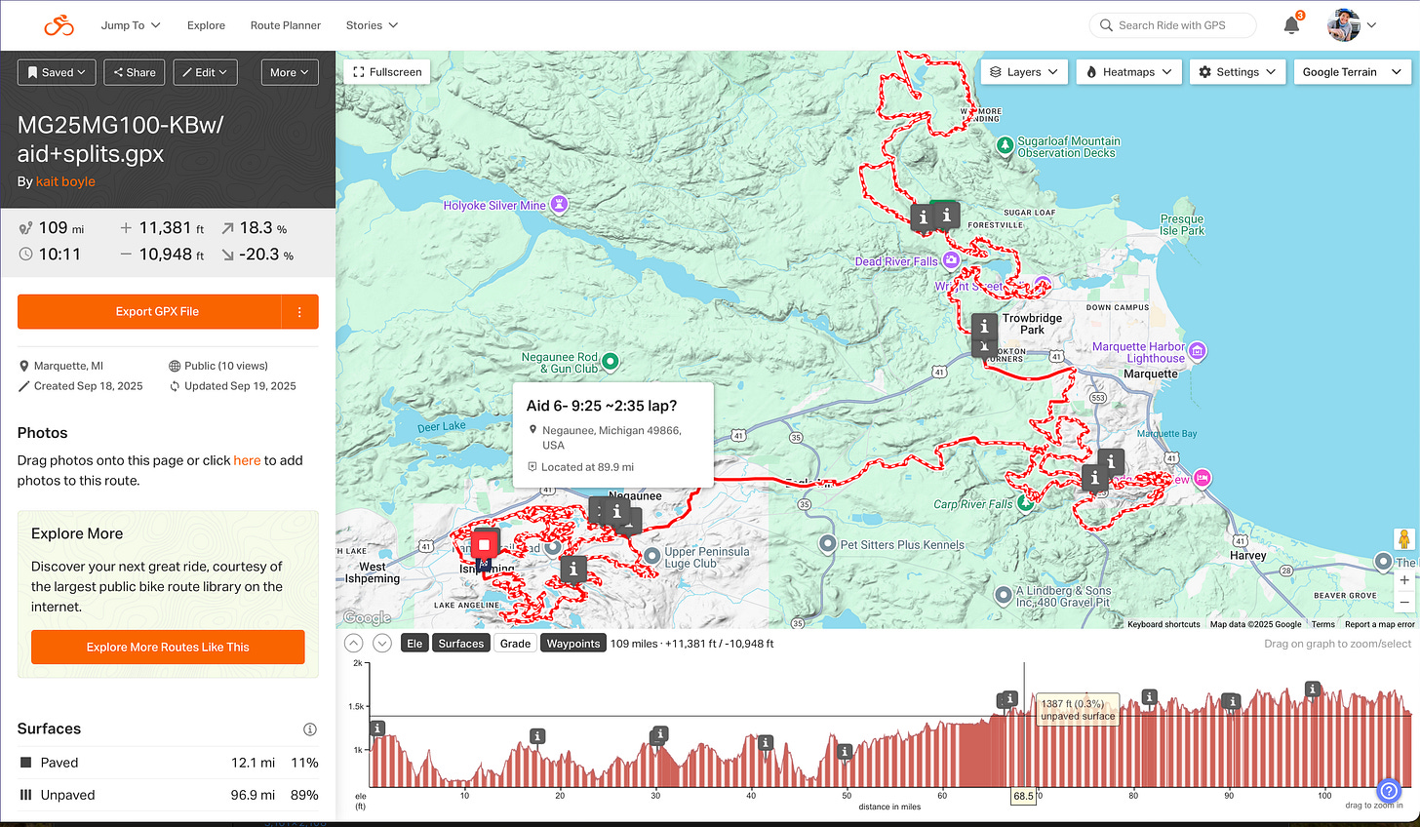Click elevation waypoint marker near mile 18
Screen dimensions: 1420x827
click(x=537, y=736)
